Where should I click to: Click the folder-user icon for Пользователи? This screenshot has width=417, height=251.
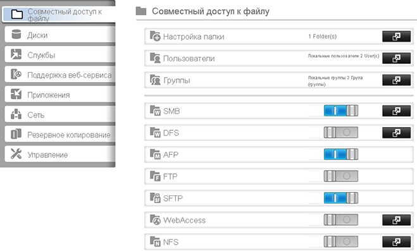click(x=155, y=58)
